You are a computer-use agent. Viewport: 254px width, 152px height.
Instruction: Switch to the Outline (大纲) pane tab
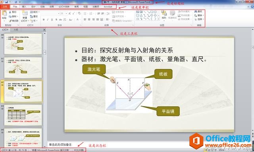pyautogui.click(x=16, y=30)
